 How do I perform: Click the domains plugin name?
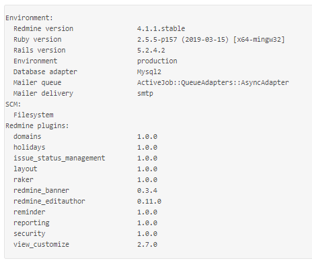(28, 136)
